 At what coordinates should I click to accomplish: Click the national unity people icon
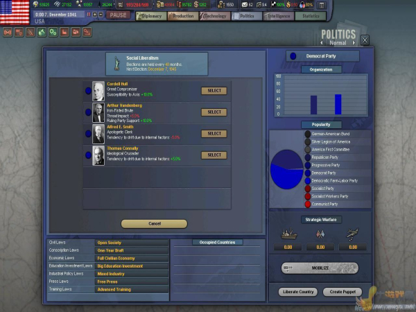[302, 5]
